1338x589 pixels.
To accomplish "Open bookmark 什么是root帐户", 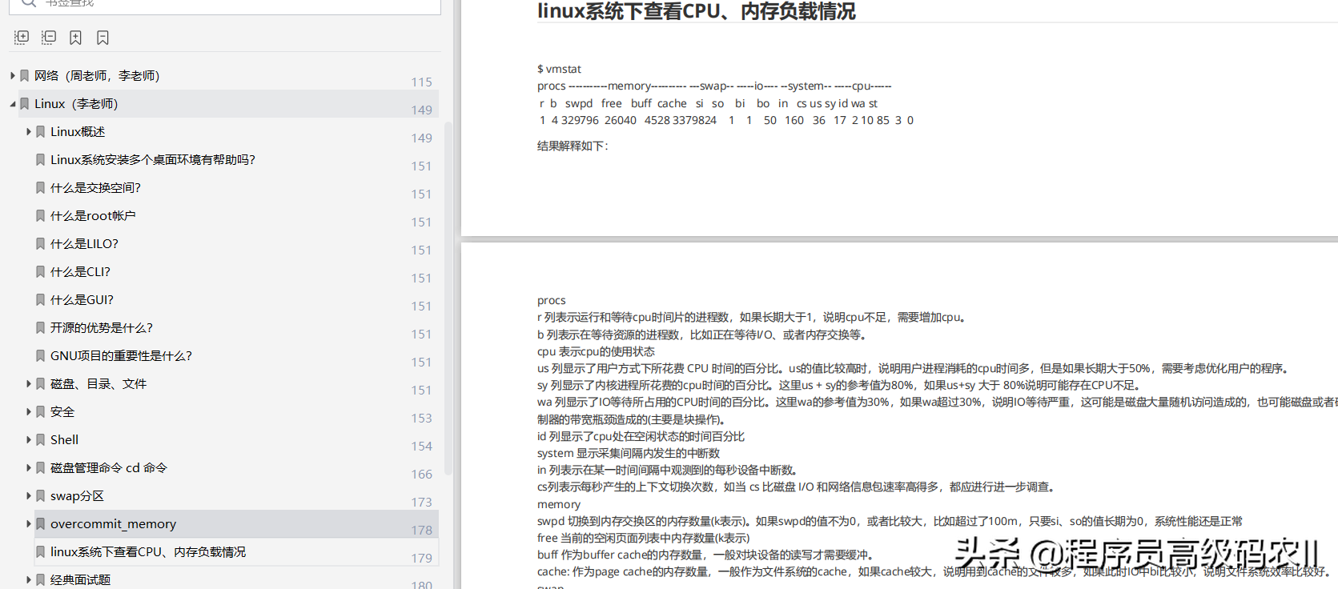I will coord(93,215).
